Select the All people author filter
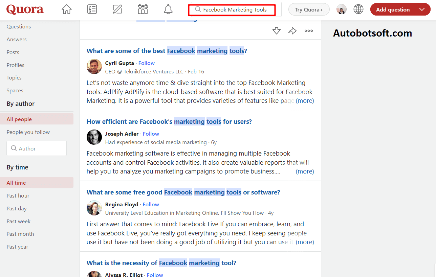 point(37,119)
